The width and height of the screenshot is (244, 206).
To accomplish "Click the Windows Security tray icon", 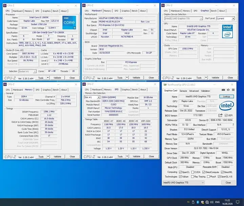I will (202, 202).
